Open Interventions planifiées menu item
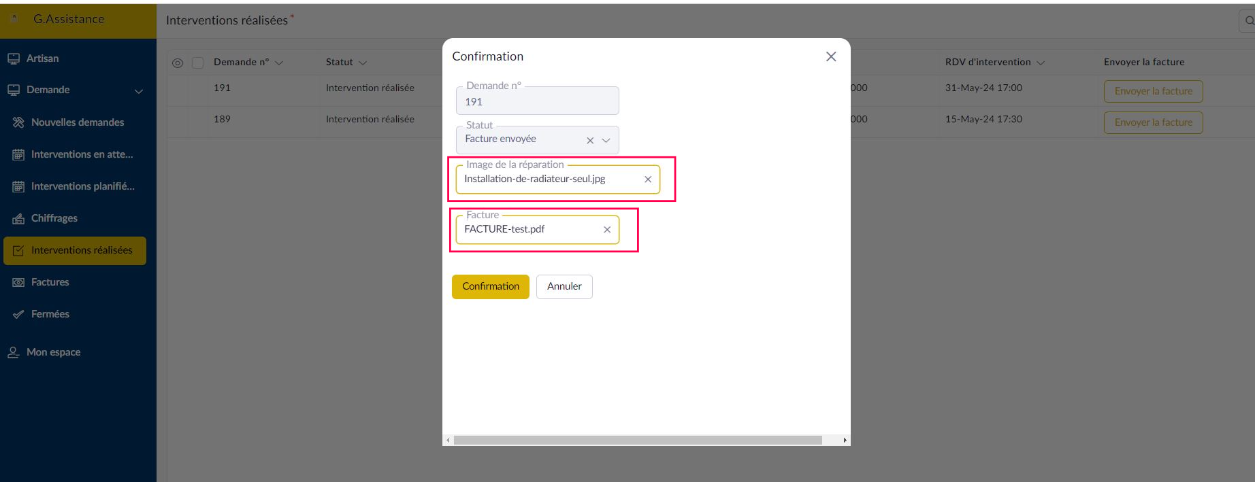Image resolution: width=1255 pixels, height=482 pixels. click(82, 186)
